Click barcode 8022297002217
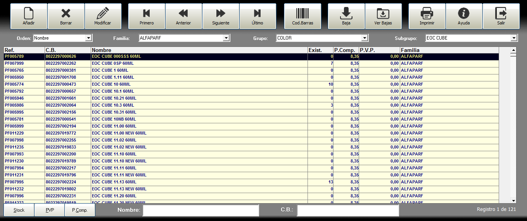 (61, 168)
